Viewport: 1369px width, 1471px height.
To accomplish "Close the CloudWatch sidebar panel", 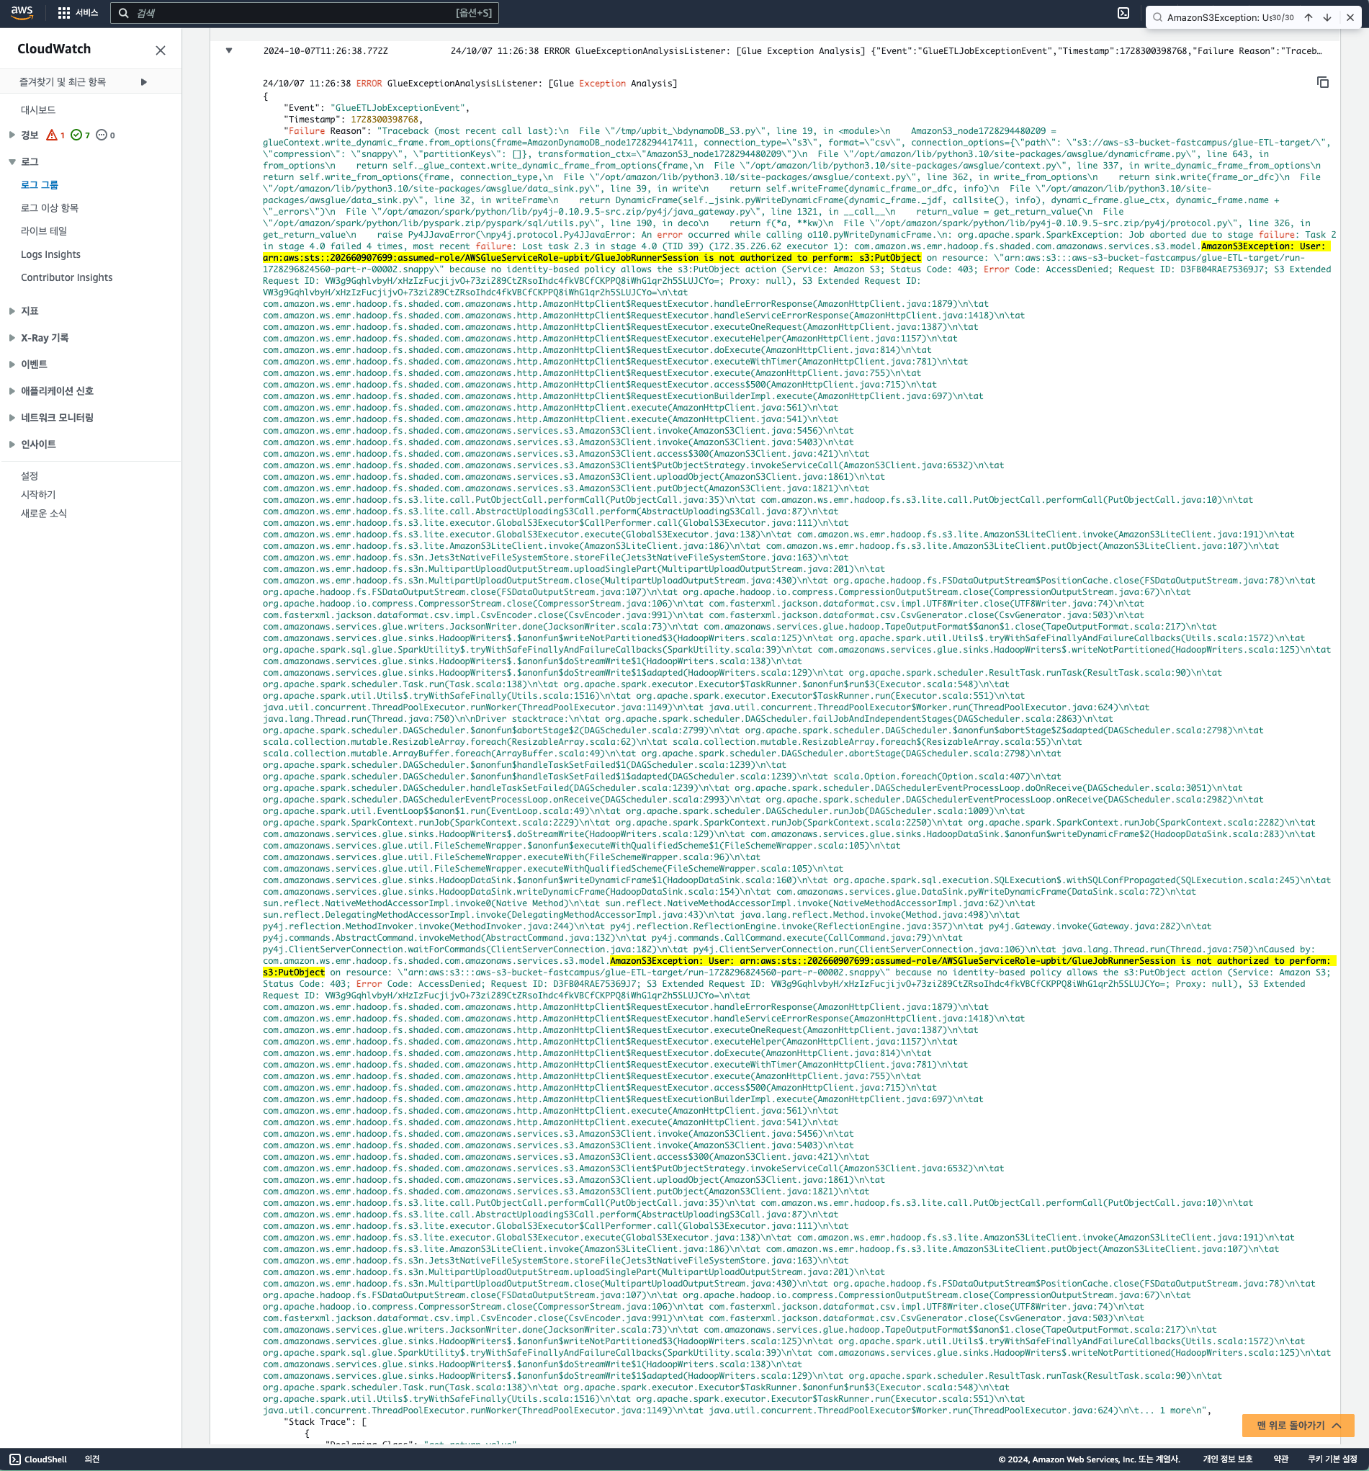I will (161, 50).
